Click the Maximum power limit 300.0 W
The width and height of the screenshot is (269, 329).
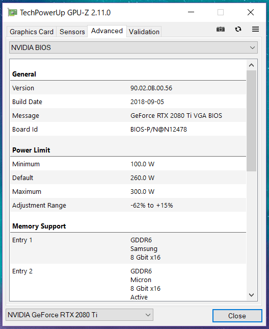(x=142, y=192)
